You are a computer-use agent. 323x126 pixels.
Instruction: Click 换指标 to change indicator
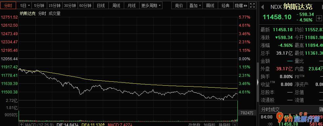click(x=224, y=125)
